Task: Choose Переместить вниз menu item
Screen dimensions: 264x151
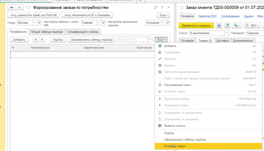Action: (x=208, y=105)
